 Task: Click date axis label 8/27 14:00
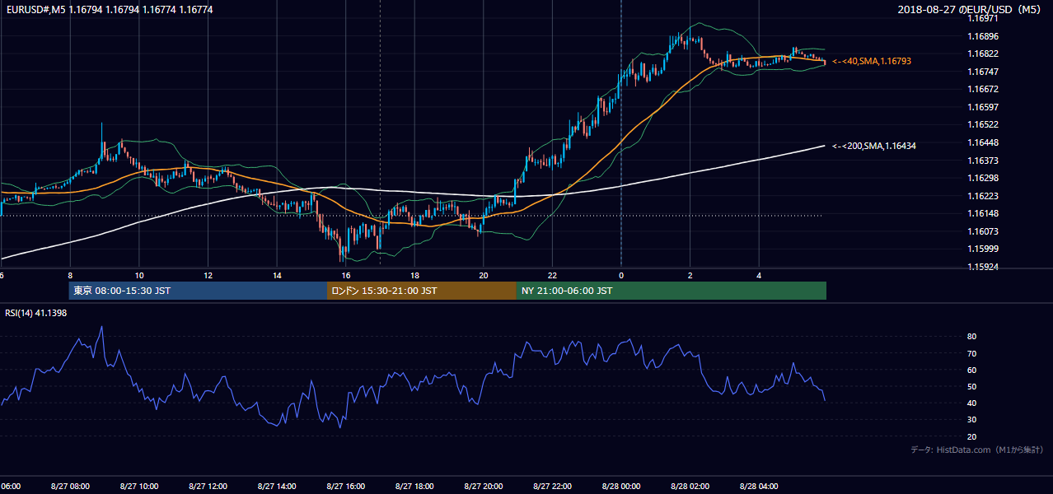(x=277, y=486)
